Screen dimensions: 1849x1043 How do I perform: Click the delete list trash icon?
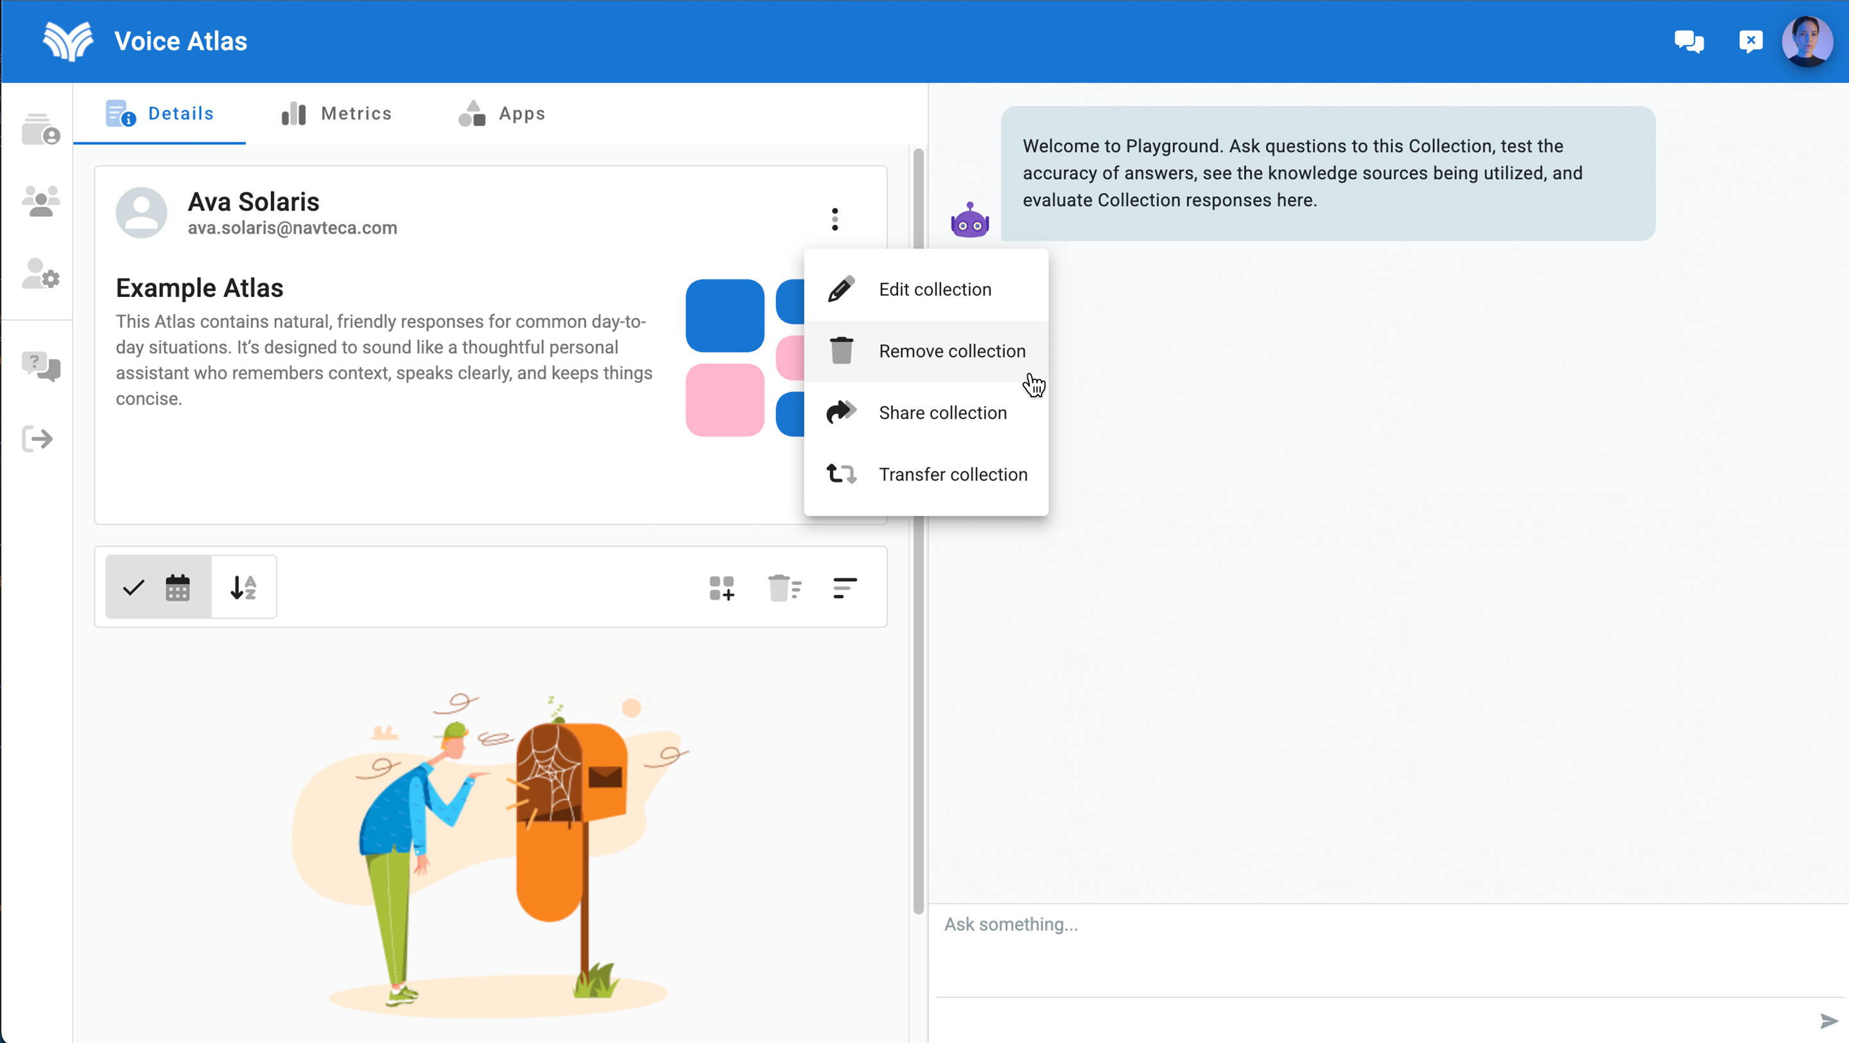coord(784,588)
